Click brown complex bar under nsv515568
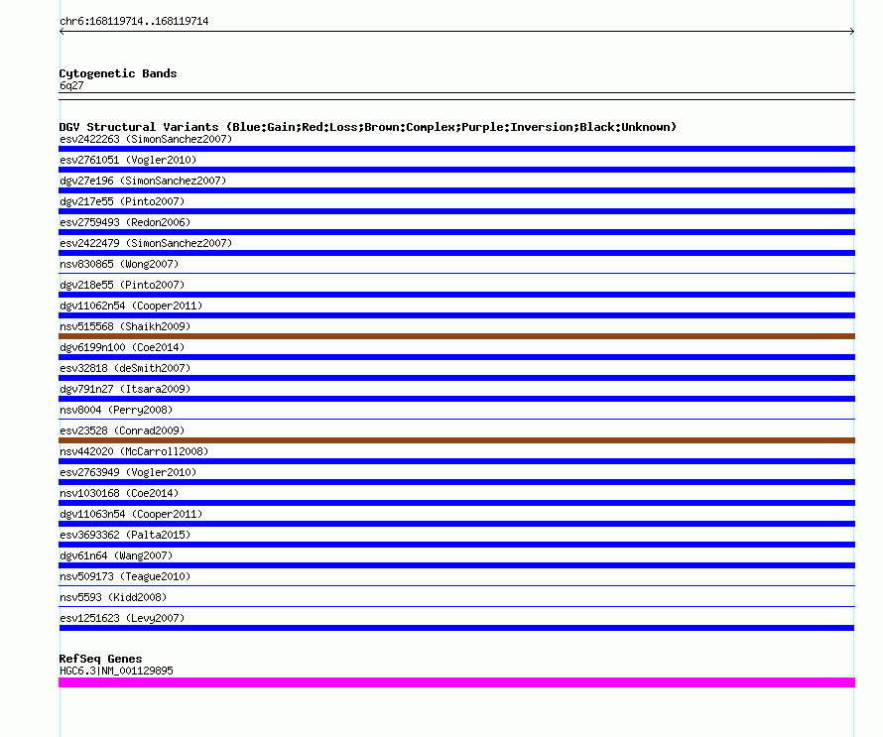 point(456,336)
